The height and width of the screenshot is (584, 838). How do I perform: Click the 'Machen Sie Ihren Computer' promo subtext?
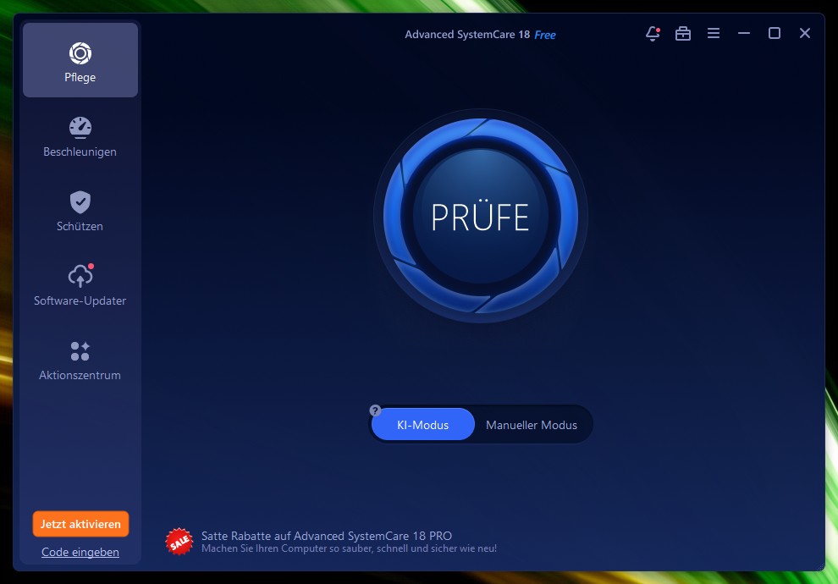[x=349, y=548]
